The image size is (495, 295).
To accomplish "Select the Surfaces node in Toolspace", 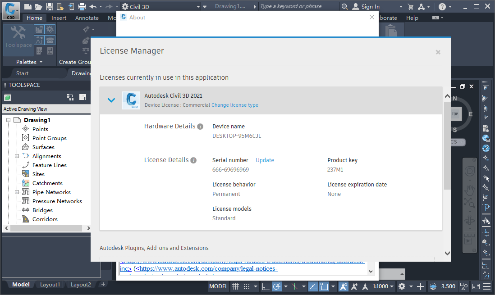I will pyautogui.click(x=43, y=147).
